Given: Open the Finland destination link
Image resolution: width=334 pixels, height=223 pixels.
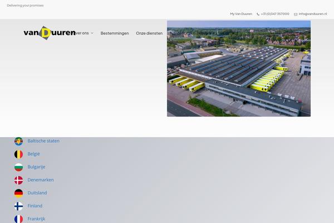Looking at the screenshot, I should (35, 206).
